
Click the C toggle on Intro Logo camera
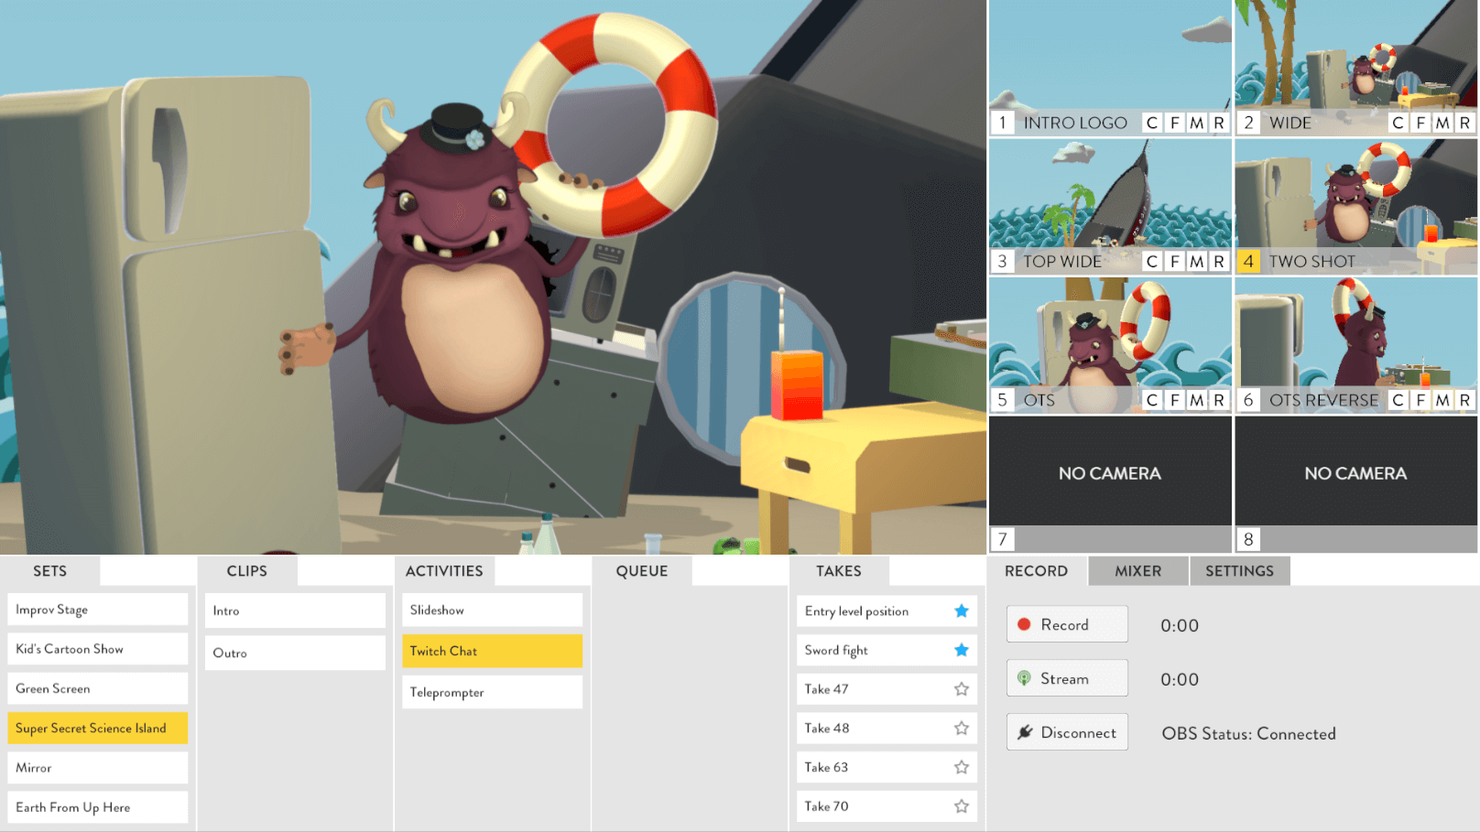1152,123
